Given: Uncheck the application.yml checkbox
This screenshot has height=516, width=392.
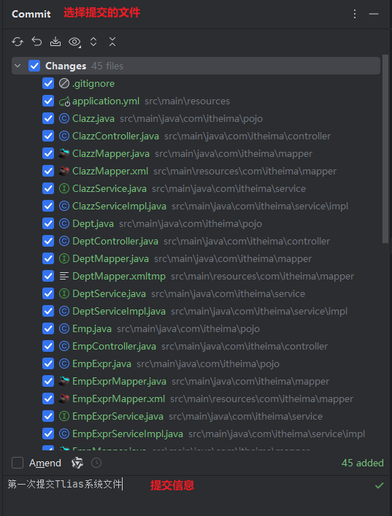Looking at the screenshot, I should point(48,101).
